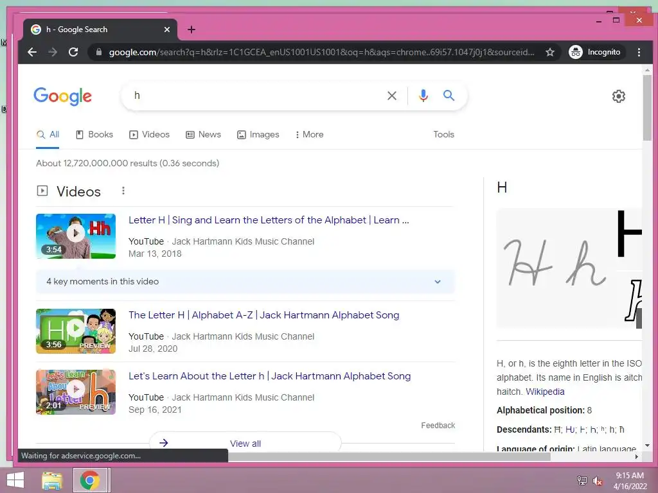658x493 pixels.
Task: Open the Videos section three-dot options
Action: click(x=123, y=191)
